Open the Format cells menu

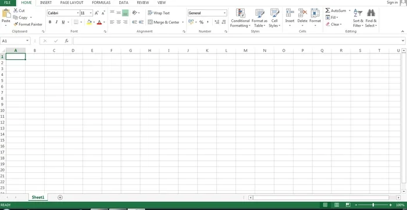[315, 17]
